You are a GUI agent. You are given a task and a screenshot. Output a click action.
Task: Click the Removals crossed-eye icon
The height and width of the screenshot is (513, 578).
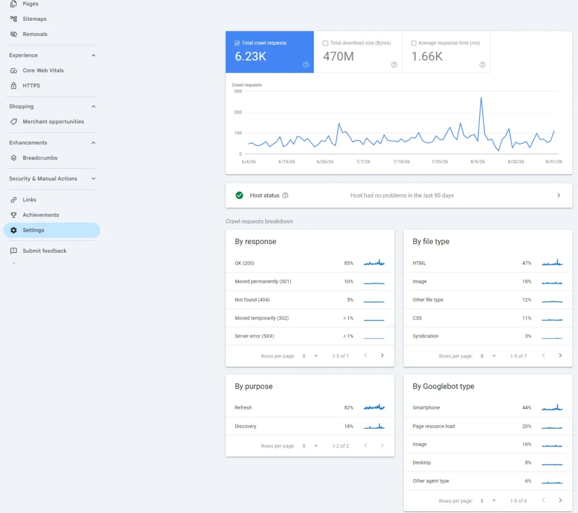point(14,34)
